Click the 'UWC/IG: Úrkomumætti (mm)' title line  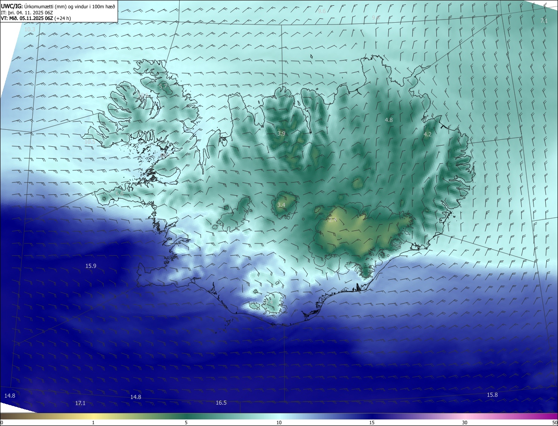pos(58,6)
